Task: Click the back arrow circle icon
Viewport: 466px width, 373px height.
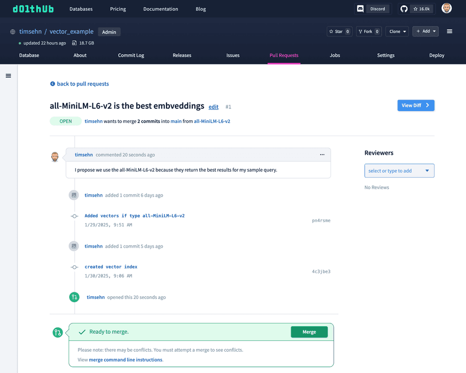Action: pos(52,84)
